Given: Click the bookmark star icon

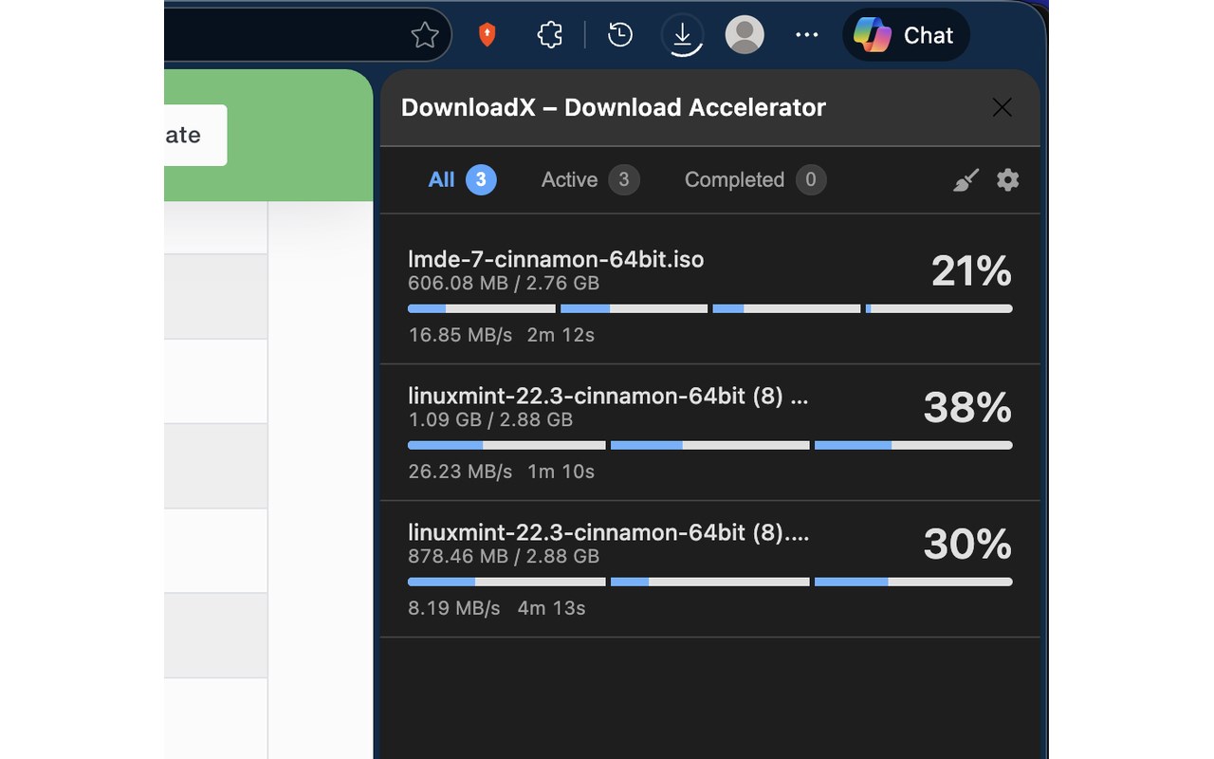Looking at the screenshot, I should click(425, 36).
